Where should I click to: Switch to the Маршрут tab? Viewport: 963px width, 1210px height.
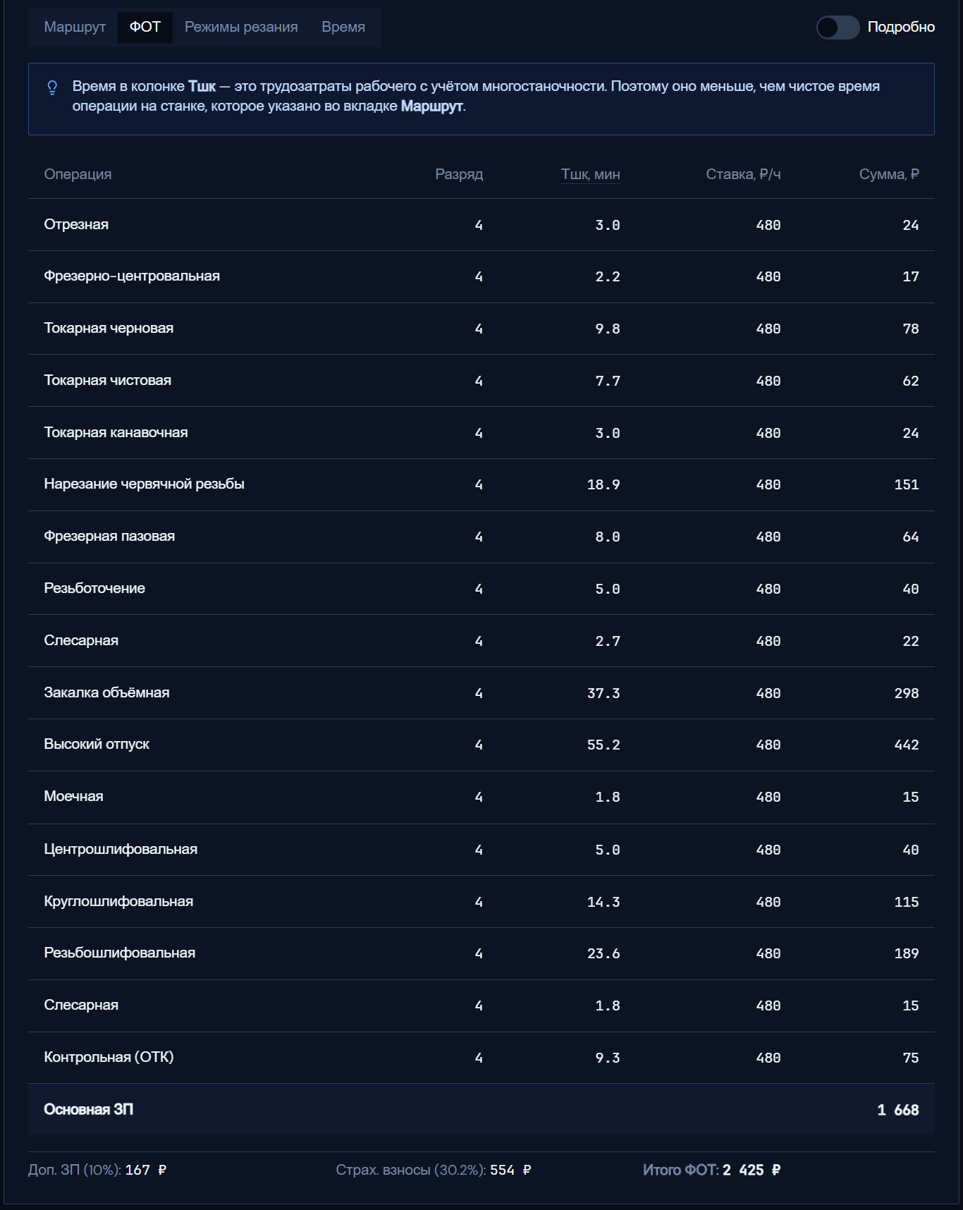[x=75, y=28]
